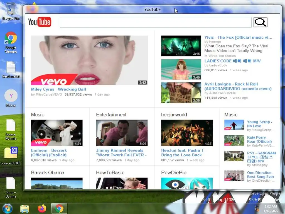Play the Avril Lavigne cover thumbnail
This screenshot has width=285, height=214.
(181, 93)
